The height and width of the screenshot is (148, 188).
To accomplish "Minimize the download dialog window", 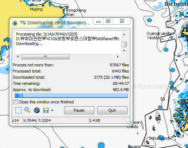I will point(98,21).
